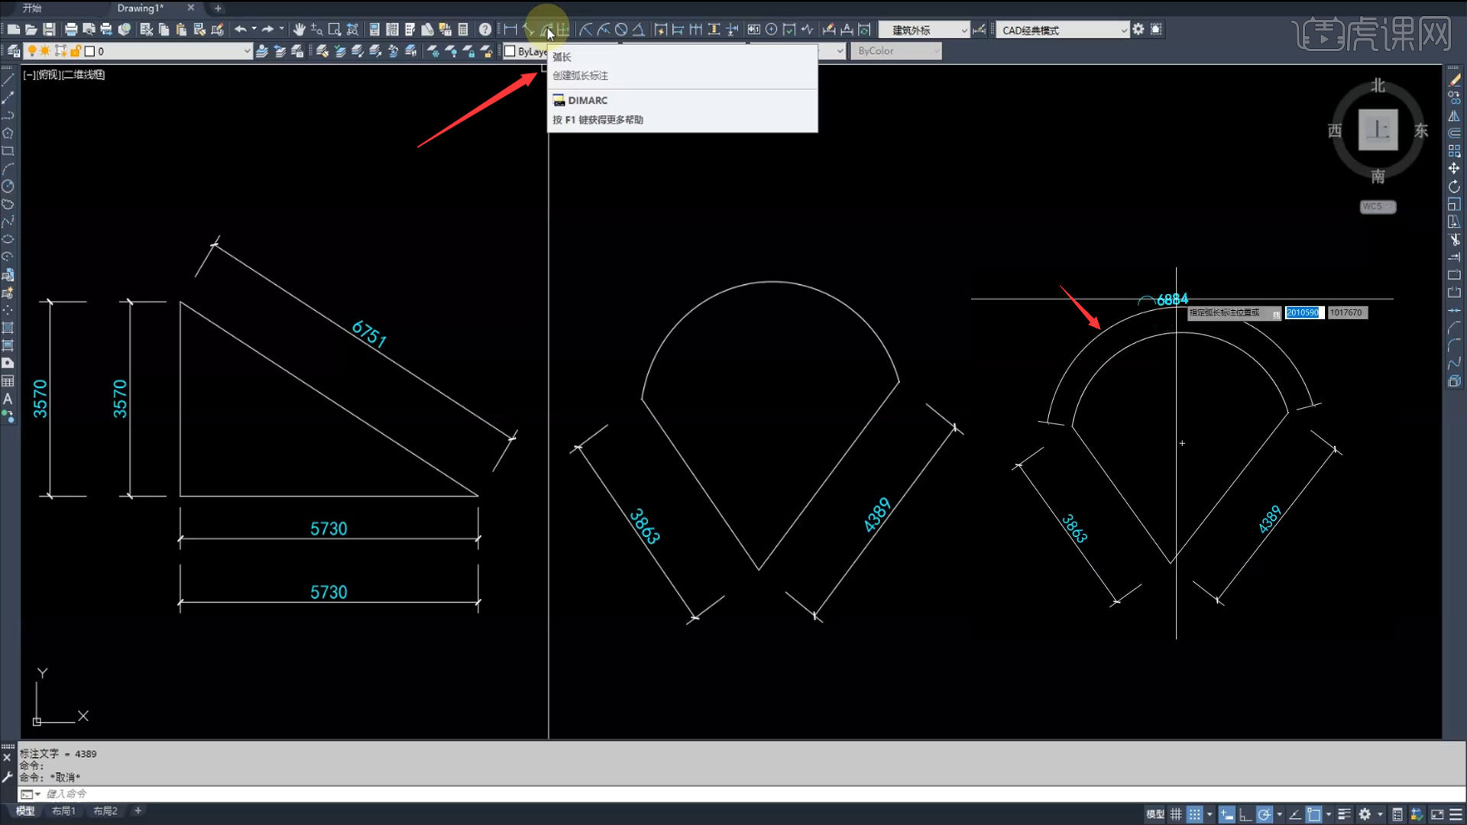Switch to the 布局1 layout tab
The height and width of the screenshot is (825, 1467).
click(63, 811)
